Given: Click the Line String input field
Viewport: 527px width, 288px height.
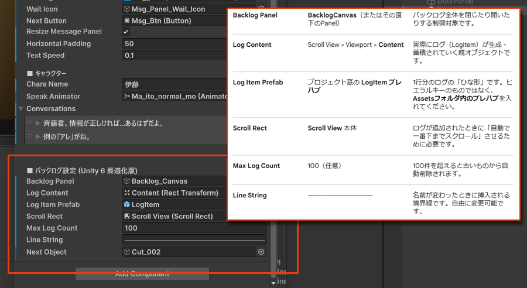Looking at the screenshot, I should (194, 240).
